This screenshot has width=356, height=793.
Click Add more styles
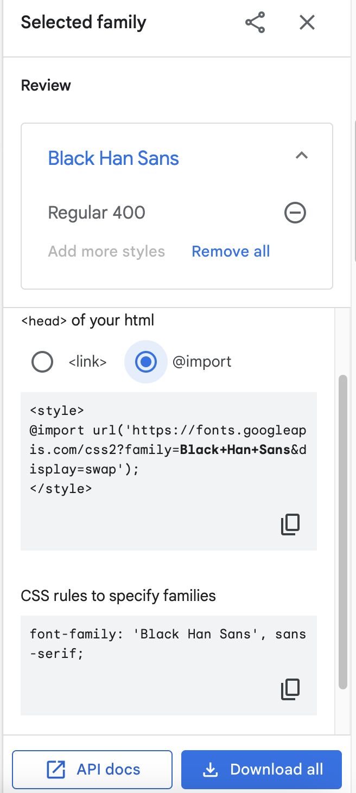tap(106, 252)
